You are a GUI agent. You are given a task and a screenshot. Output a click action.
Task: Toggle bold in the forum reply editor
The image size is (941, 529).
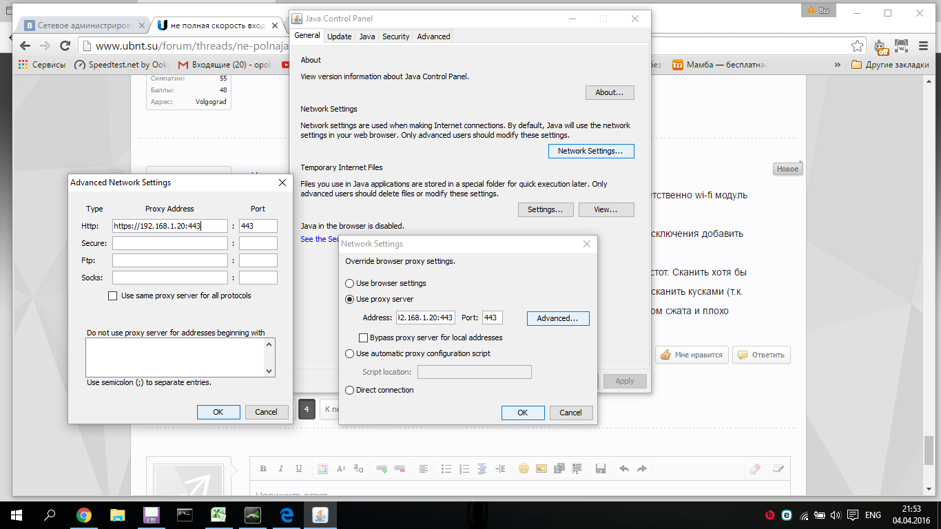point(263,468)
